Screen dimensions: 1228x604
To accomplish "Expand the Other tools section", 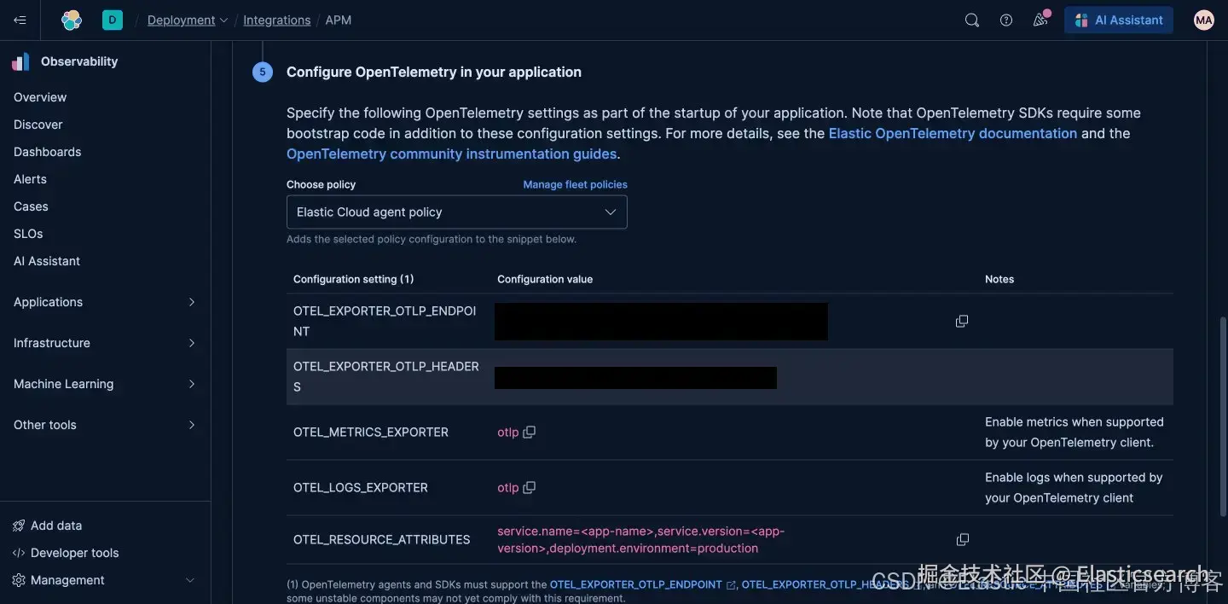I will (x=191, y=425).
